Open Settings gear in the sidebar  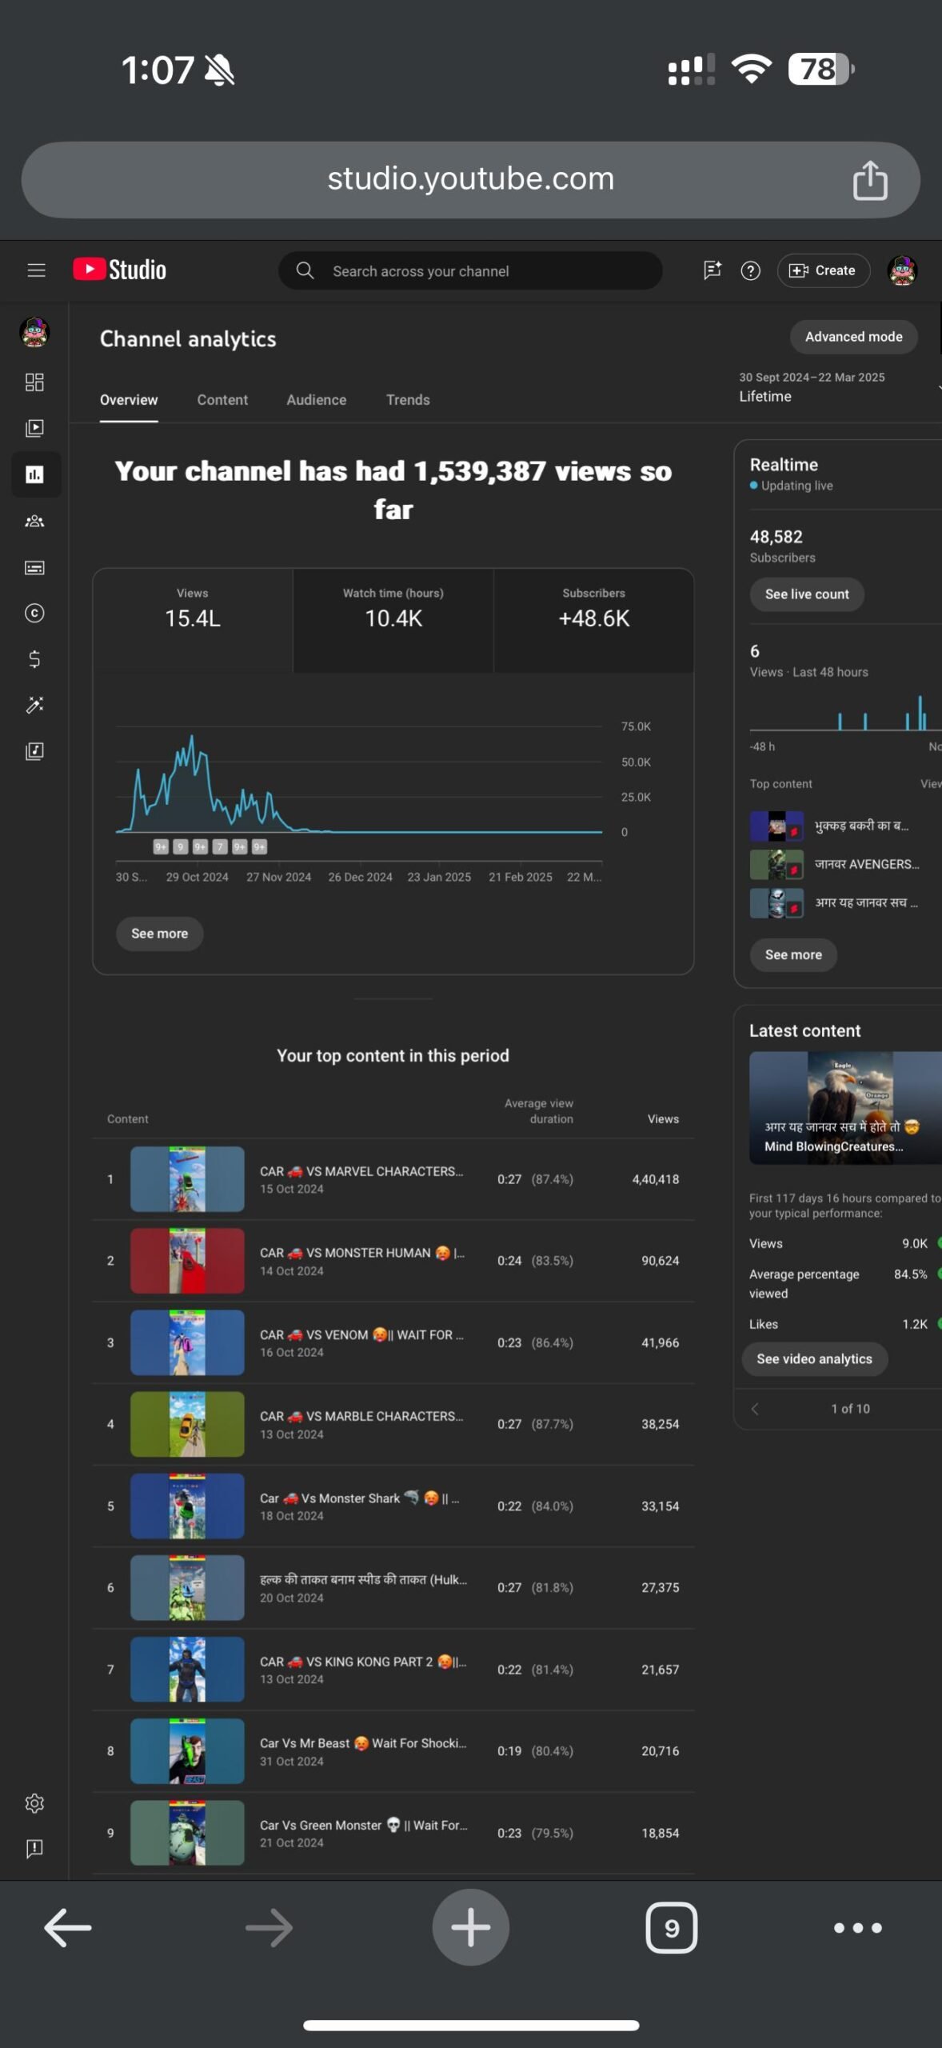(x=34, y=1803)
